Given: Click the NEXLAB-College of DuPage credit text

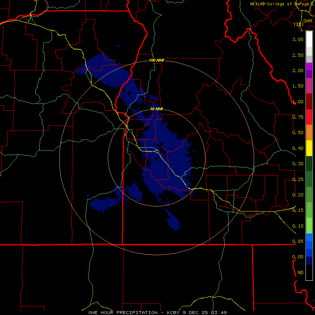Looking at the screenshot, I should coord(281,4).
